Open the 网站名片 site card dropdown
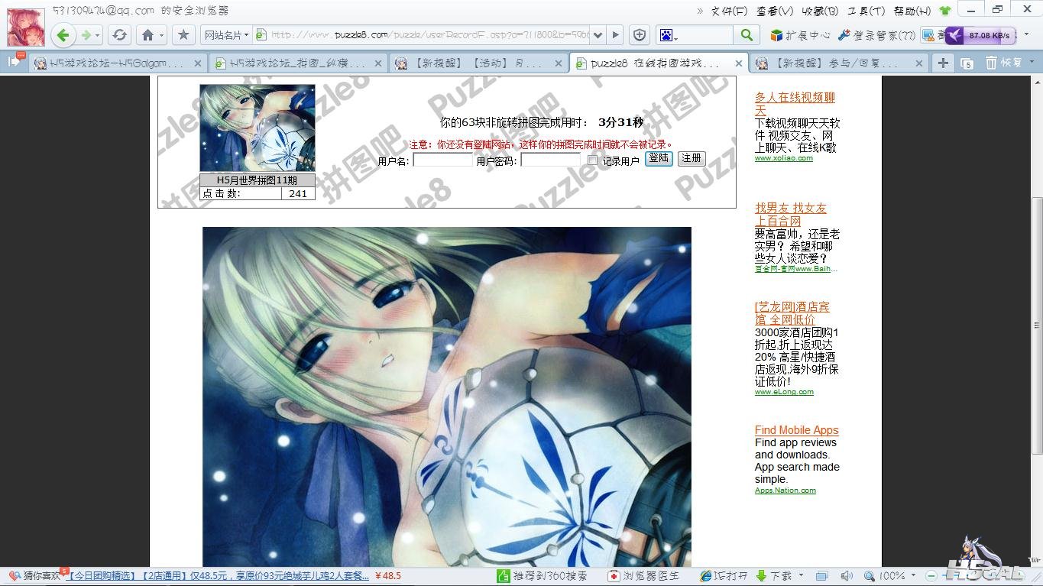The height and width of the screenshot is (586, 1043). pyautogui.click(x=228, y=35)
